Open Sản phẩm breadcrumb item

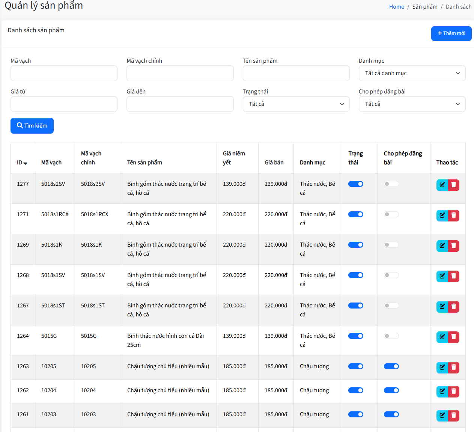(425, 7)
